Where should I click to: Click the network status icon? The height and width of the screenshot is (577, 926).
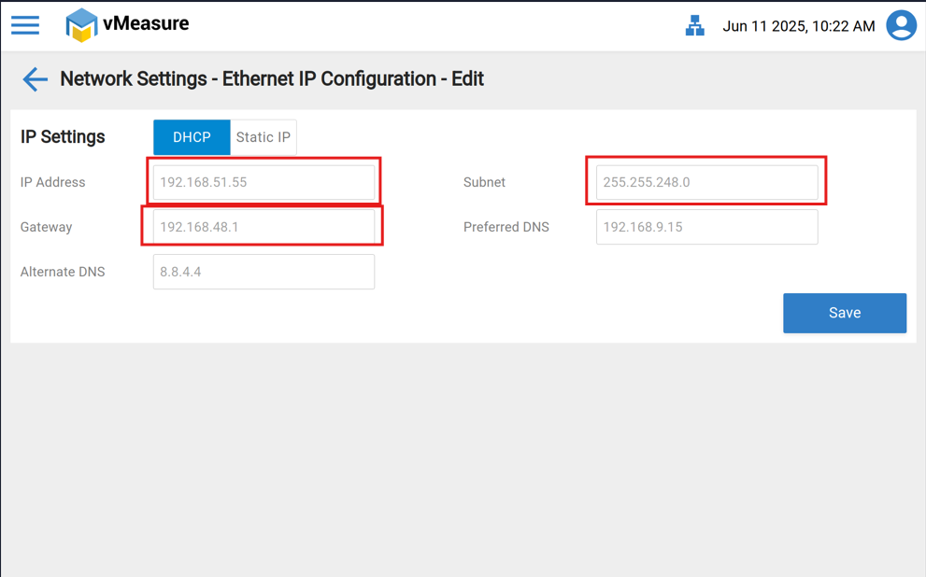[x=694, y=26]
